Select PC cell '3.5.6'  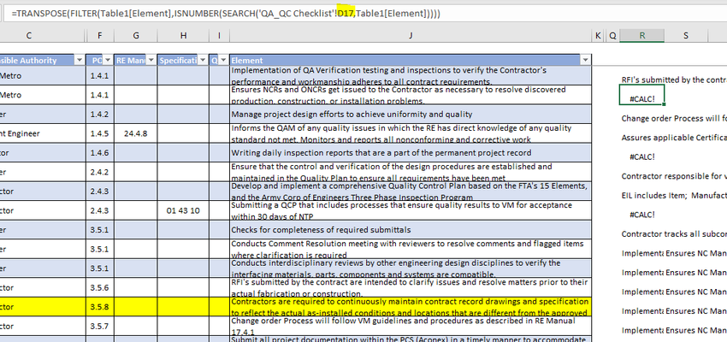click(x=100, y=287)
